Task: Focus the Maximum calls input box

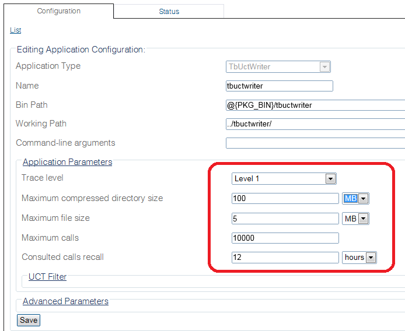Action: [x=285, y=238]
